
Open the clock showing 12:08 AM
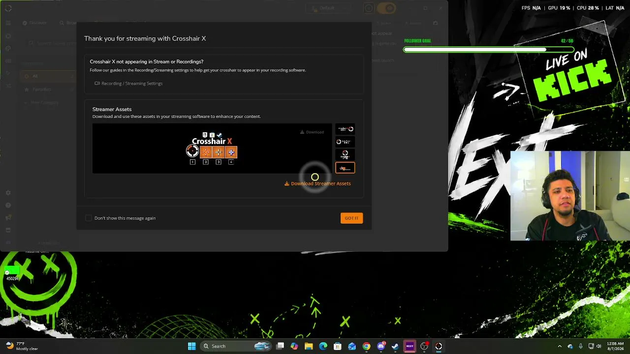[615, 346]
